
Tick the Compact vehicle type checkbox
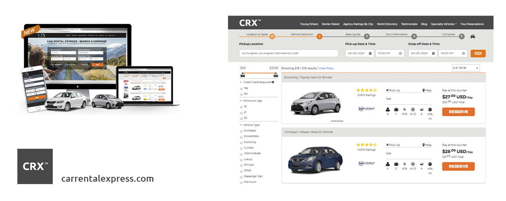point(241,131)
